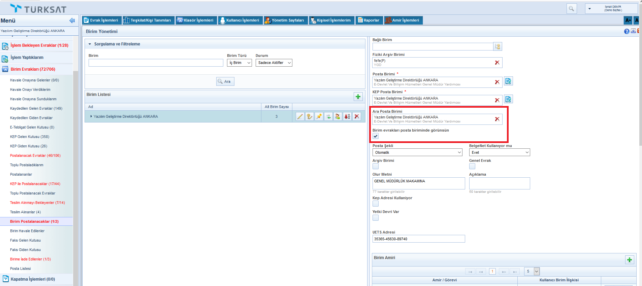Open the Birim Türü dropdown
This screenshot has height=286, width=642.
(x=239, y=63)
